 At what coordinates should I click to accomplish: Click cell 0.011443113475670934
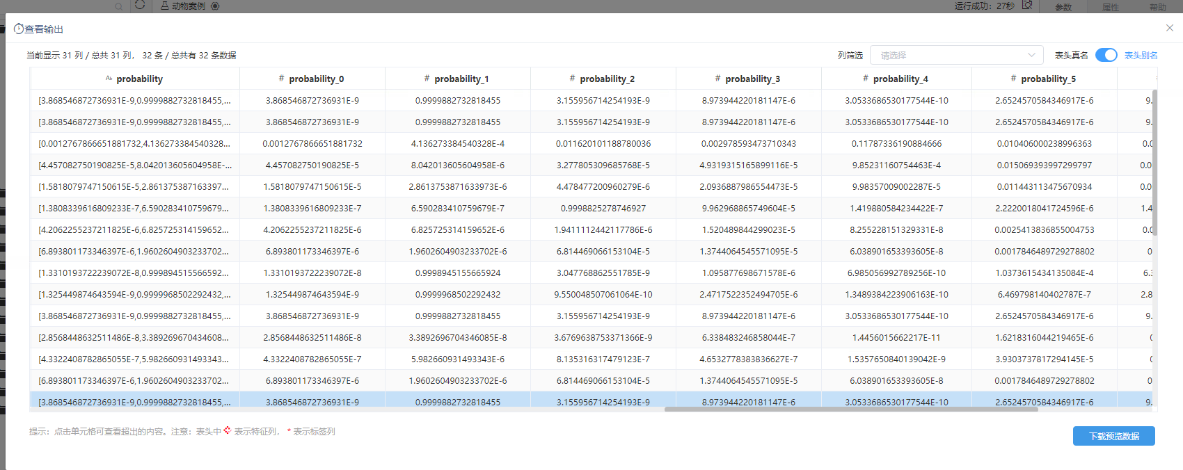[x=1044, y=186]
